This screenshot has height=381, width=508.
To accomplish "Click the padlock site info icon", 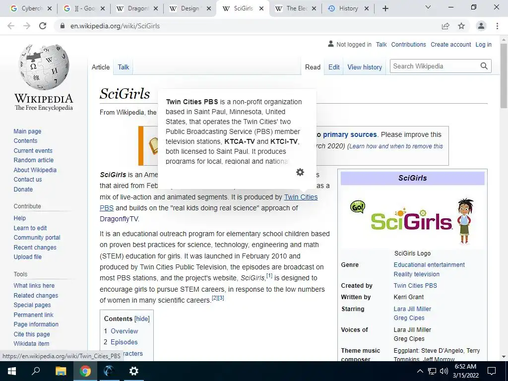I will click(63, 26).
